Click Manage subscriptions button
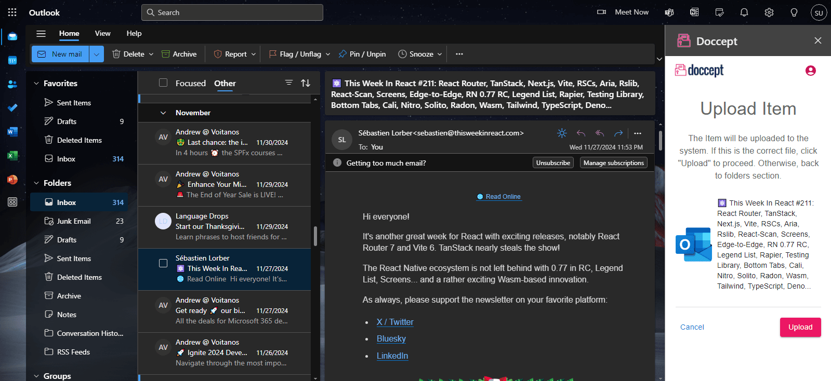The height and width of the screenshot is (381, 831). [614, 162]
